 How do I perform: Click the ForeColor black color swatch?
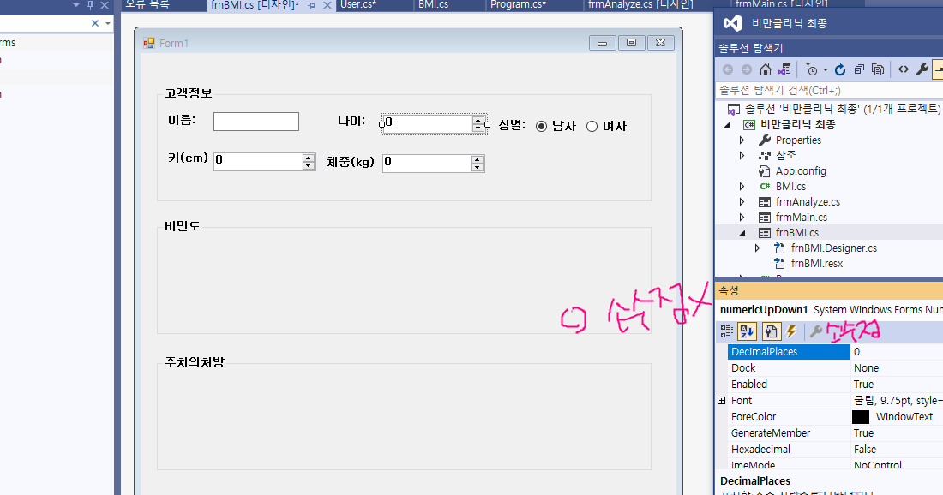click(861, 417)
